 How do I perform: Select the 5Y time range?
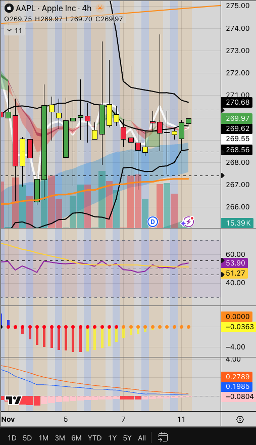click(x=127, y=438)
